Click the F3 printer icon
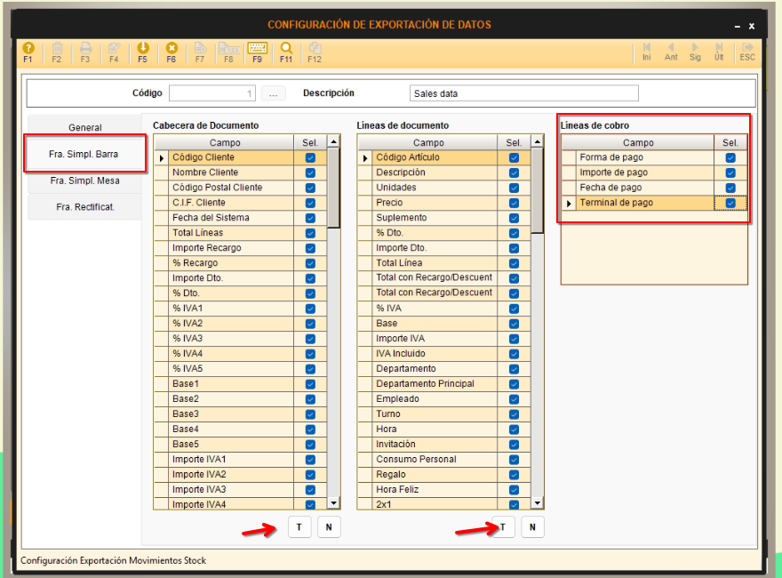The image size is (782, 578). [85, 48]
